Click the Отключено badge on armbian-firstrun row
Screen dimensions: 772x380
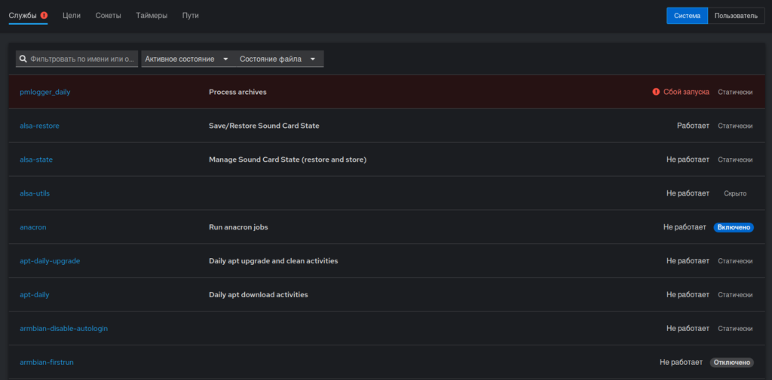click(x=731, y=362)
